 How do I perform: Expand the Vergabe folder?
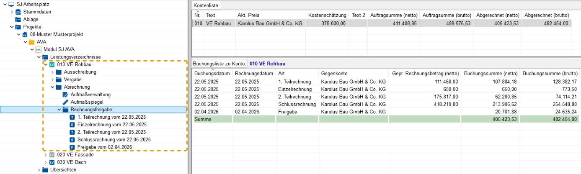point(52,79)
